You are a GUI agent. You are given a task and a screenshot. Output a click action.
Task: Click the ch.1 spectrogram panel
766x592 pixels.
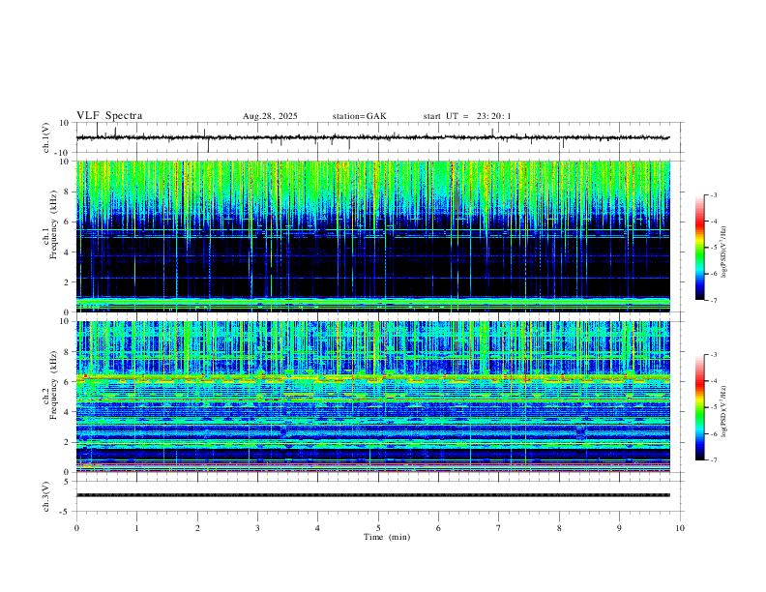tap(373, 236)
